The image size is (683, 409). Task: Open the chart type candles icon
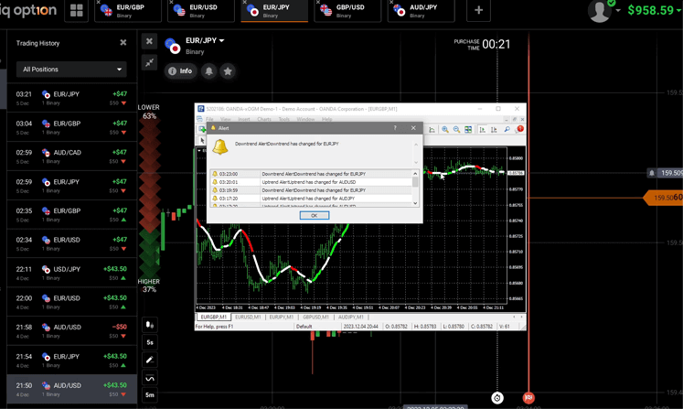[150, 325]
